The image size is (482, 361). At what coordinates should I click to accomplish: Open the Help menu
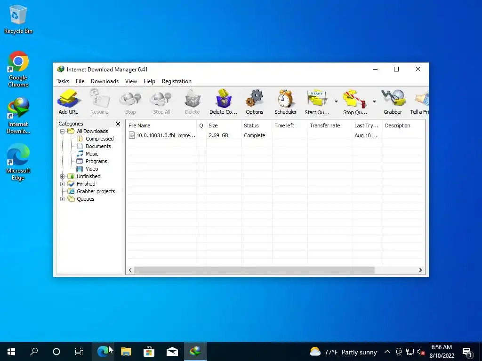[149, 81]
